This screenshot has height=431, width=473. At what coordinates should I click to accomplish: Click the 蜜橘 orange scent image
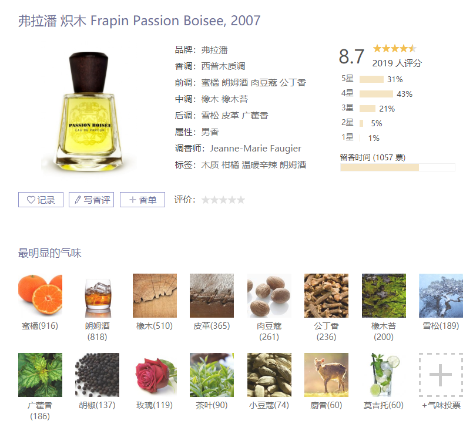coord(40,295)
